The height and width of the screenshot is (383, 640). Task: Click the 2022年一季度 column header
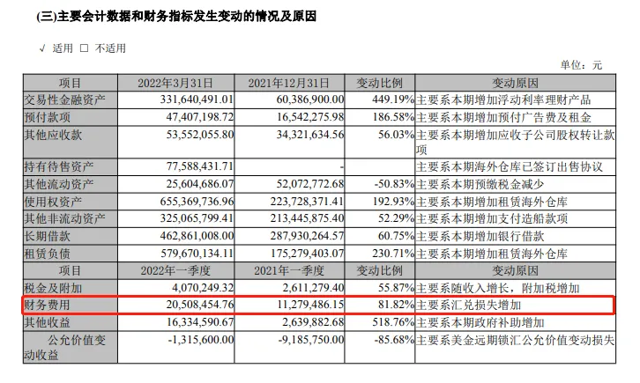(x=175, y=270)
